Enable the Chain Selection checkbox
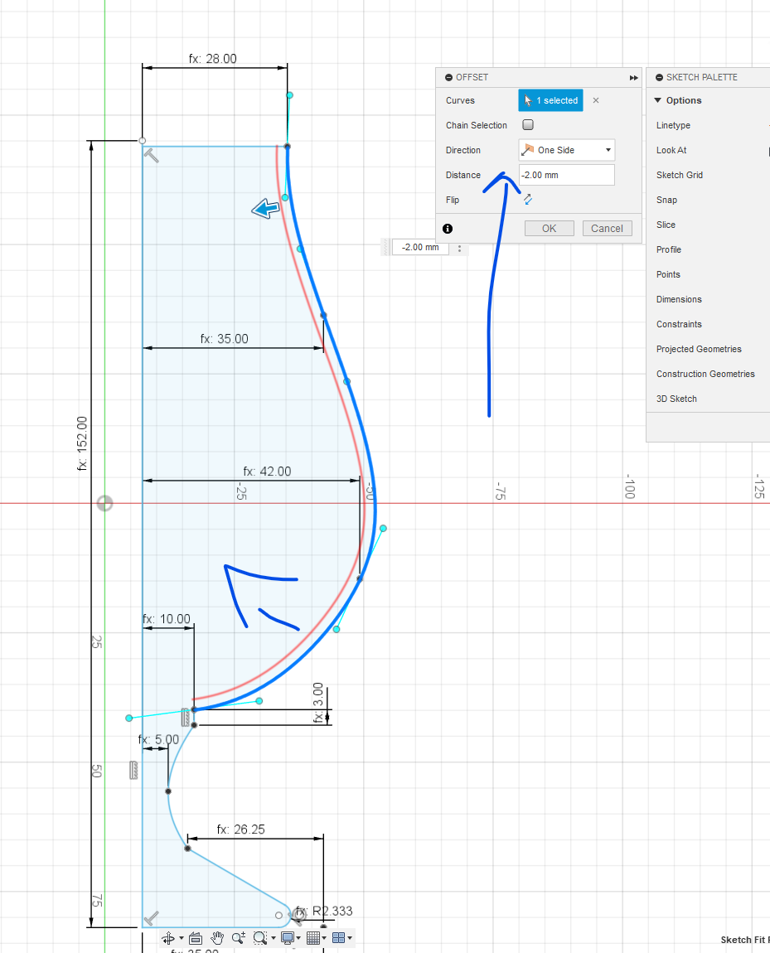 [528, 125]
